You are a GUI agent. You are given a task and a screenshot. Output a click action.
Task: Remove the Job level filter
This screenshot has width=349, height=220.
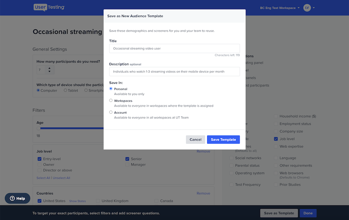[203, 151]
